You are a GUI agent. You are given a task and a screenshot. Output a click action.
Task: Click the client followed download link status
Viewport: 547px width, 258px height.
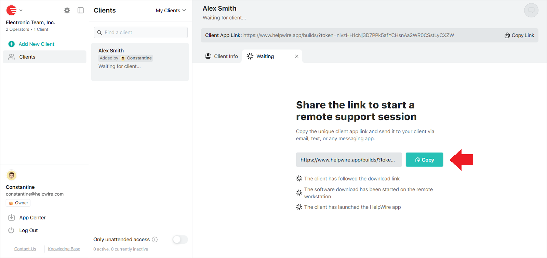[352, 178]
